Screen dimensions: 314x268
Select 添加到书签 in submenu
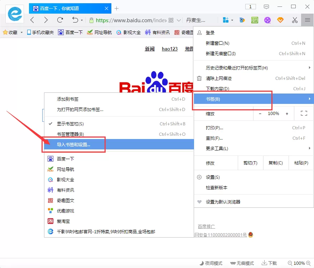119,99
